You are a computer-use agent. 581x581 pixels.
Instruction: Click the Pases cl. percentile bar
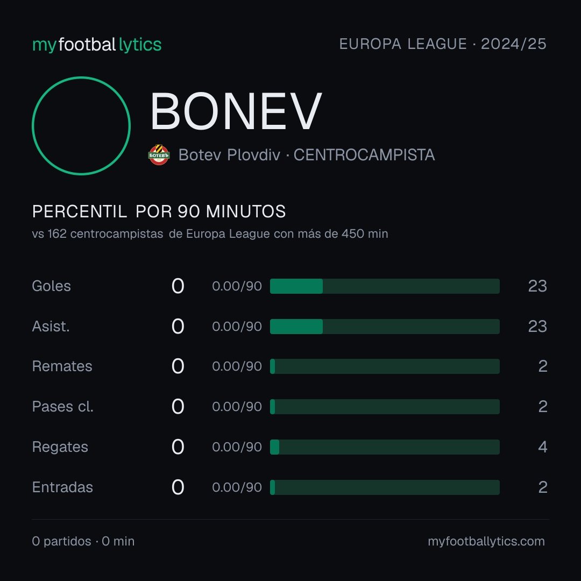pos(385,407)
